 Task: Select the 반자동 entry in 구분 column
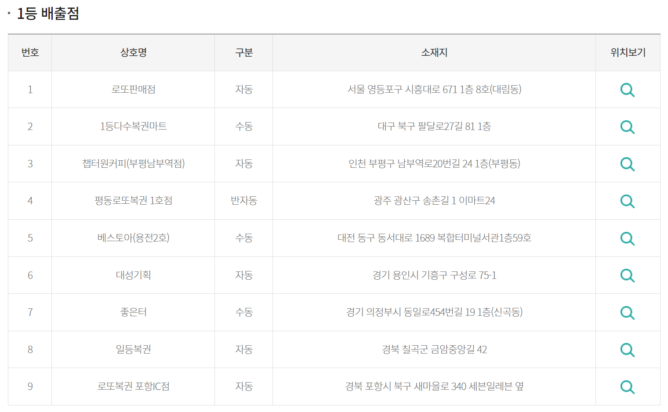[x=243, y=201]
